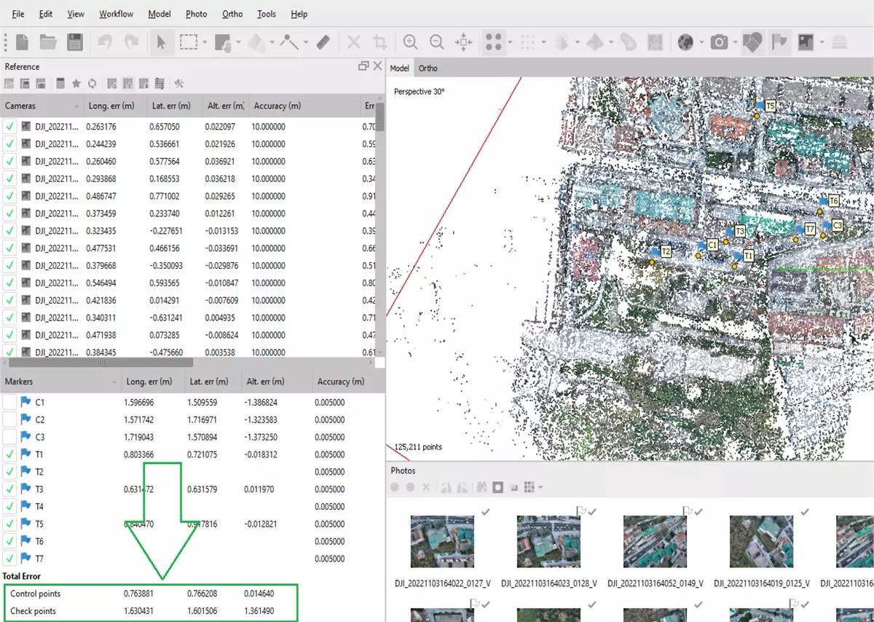
Task: Open basemap globe dropdown arrow
Action: 700,42
